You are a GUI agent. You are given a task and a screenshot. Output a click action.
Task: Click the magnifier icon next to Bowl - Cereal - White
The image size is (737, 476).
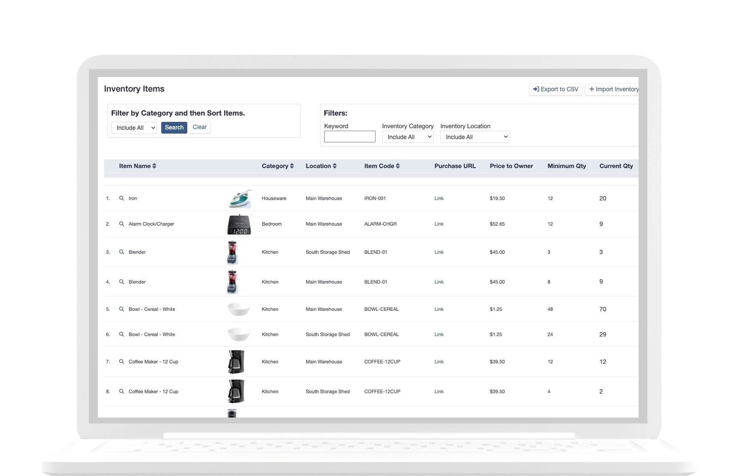coord(121,309)
